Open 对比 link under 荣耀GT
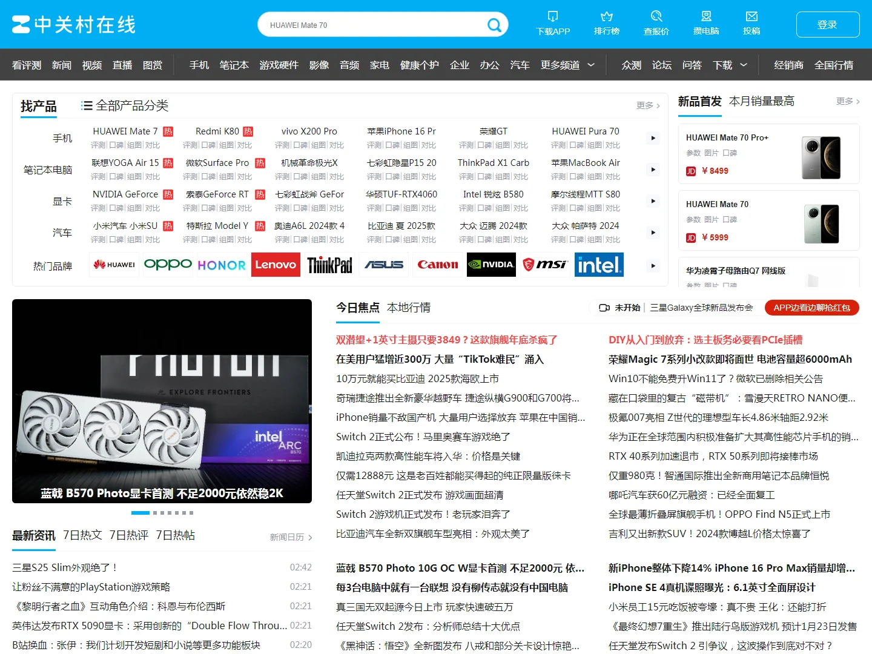Image resolution: width=872 pixels, height=654 pixels. tap(521, 145)
